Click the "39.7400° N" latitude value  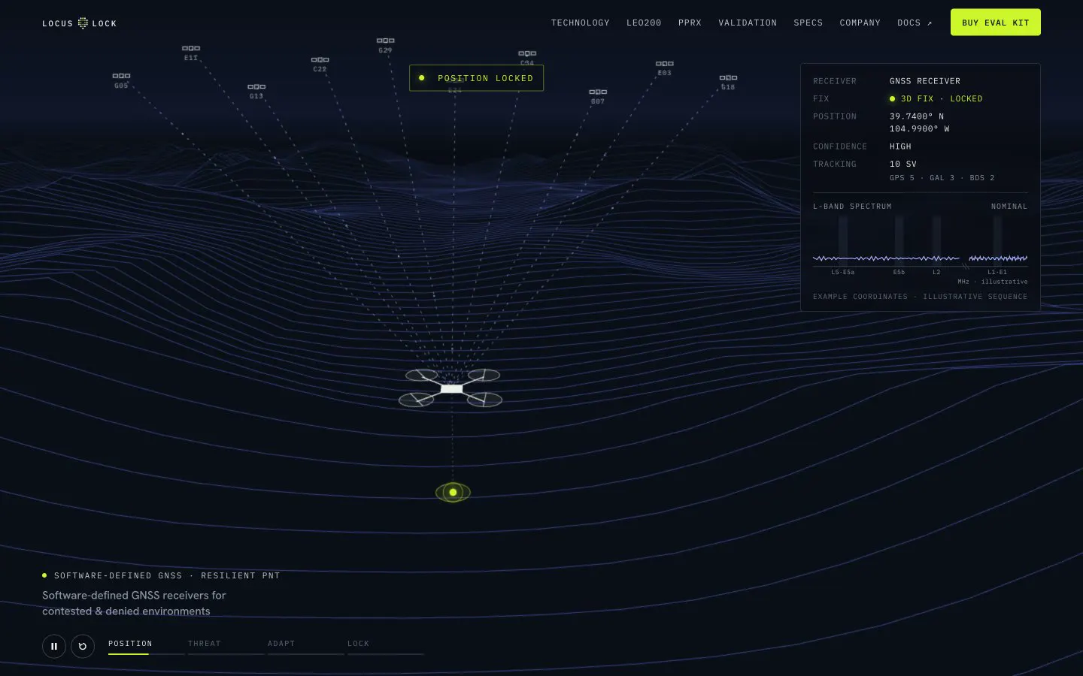pyautogui.click(x=917, y=116)
